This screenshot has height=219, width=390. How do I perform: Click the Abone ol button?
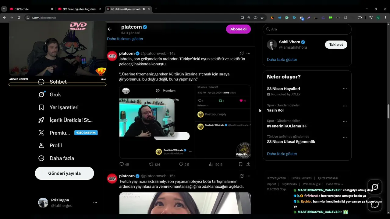click(x=238, y=29)
